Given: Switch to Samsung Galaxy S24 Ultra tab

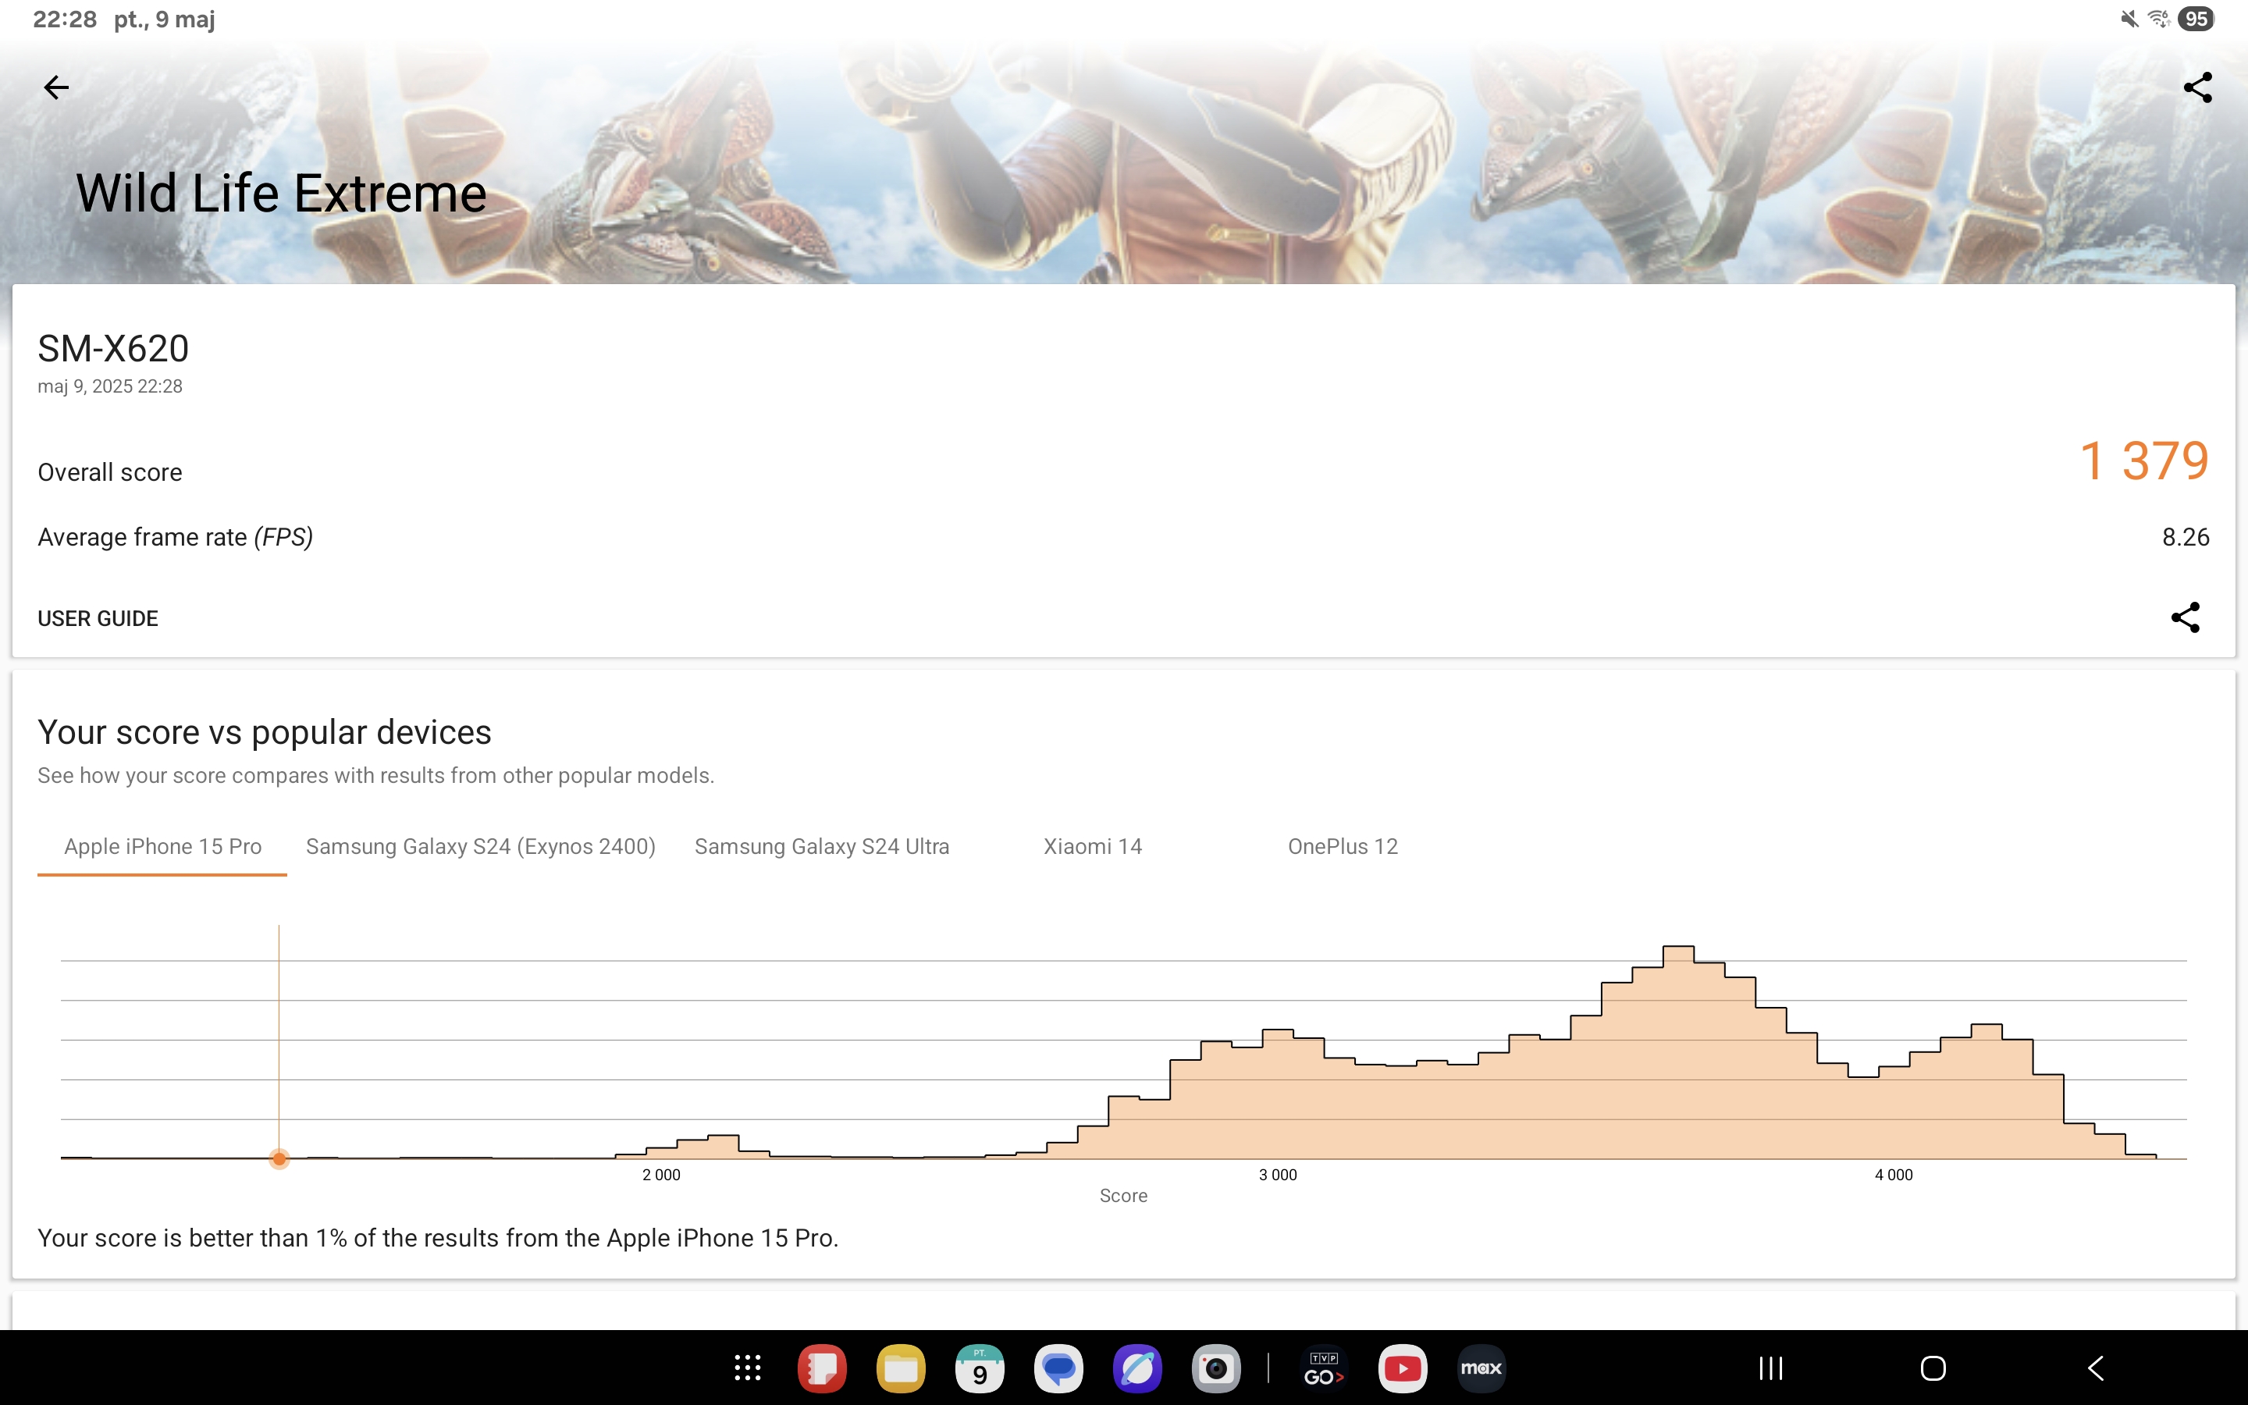Looking at the screenshot, I should pyautogui.click(x=821, y=847).
